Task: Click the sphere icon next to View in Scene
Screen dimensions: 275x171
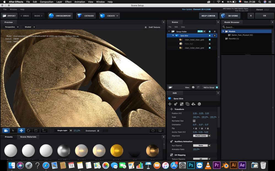Action: click(x=193, y=87)
